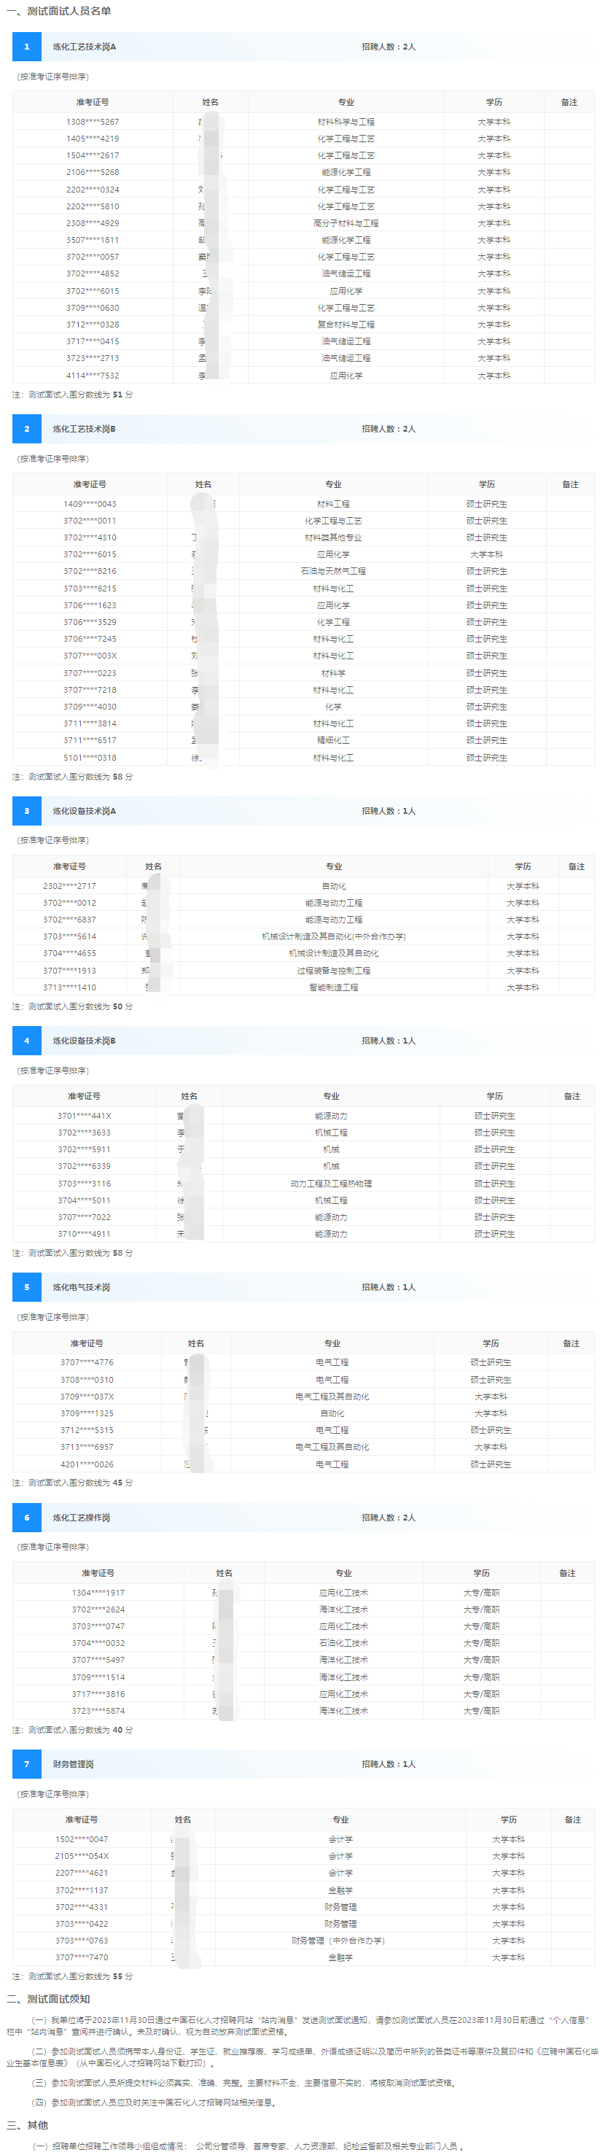Viewport: 600px width, 2155px height.
Task: Click the blue number 7 badge
Action: pos(27,1764)
